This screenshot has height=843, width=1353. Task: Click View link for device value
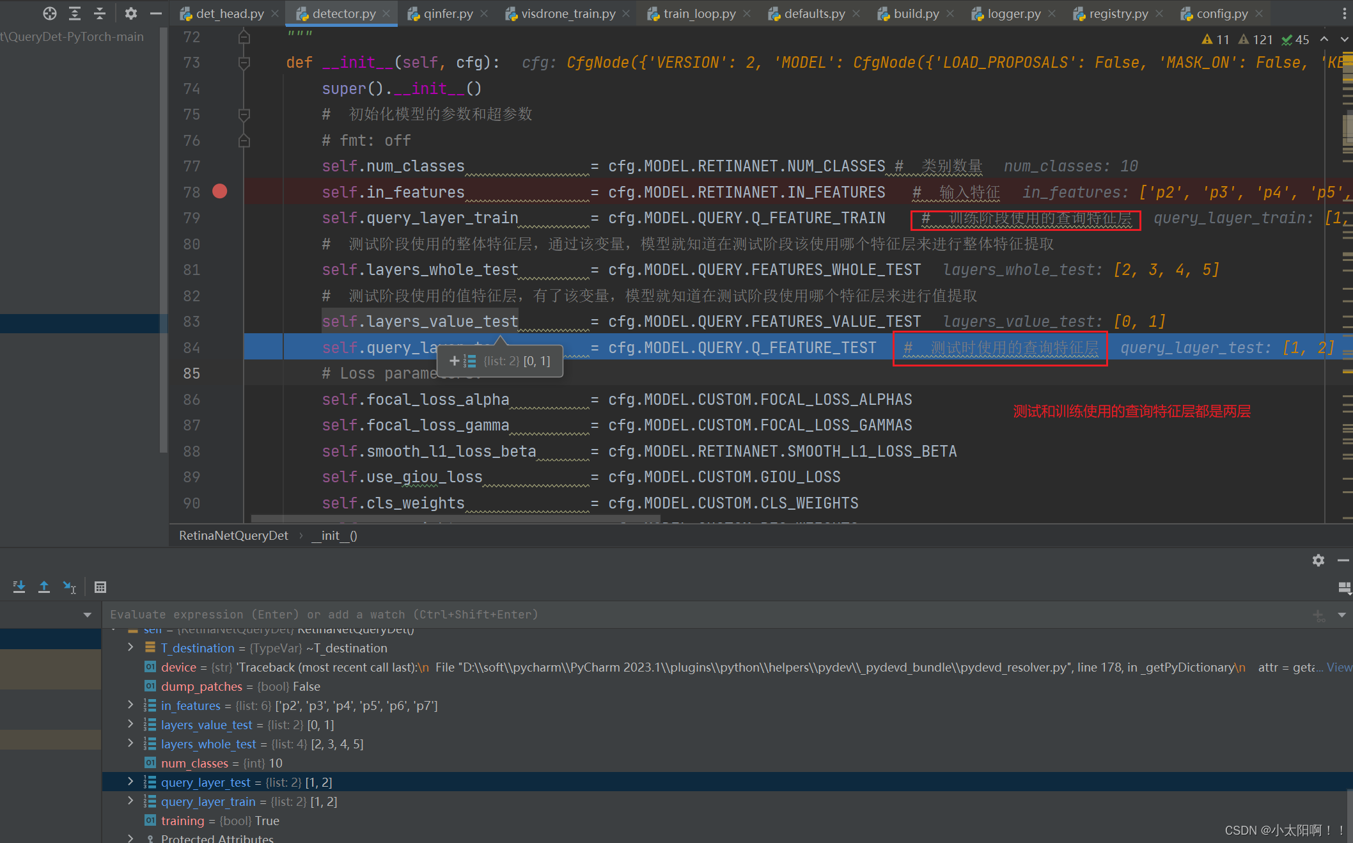(x=1339, y=667)
